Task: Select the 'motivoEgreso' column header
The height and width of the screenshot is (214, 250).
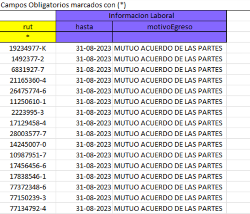Action: [170, 27]
